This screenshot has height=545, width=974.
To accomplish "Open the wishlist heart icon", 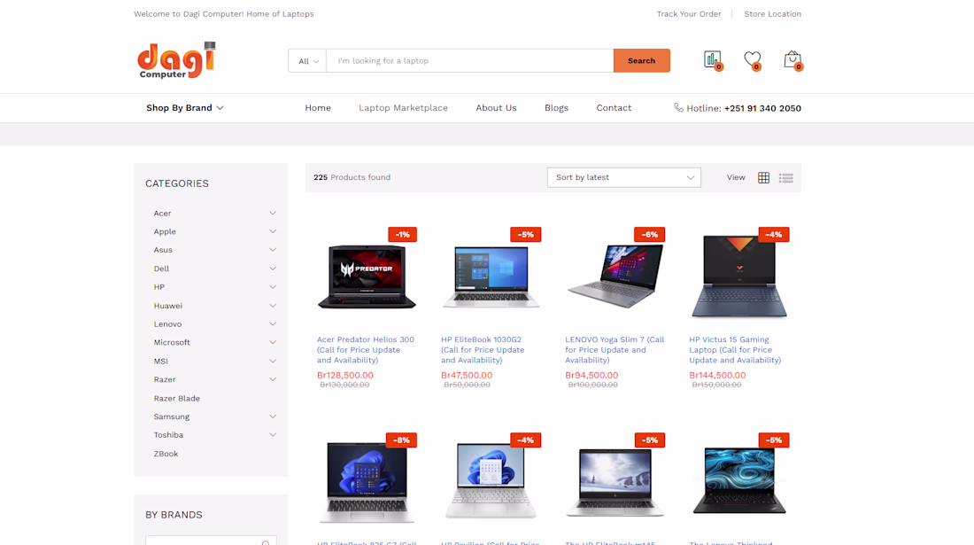I will pyautogui.click(x=753, y=59).
